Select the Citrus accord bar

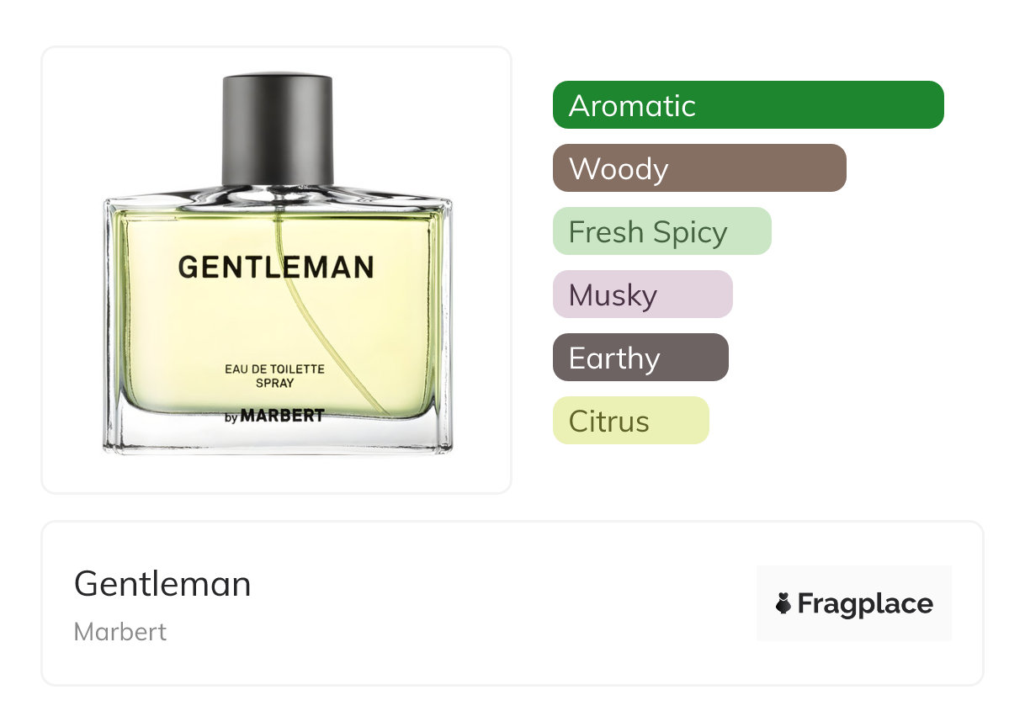pos(631,421)
